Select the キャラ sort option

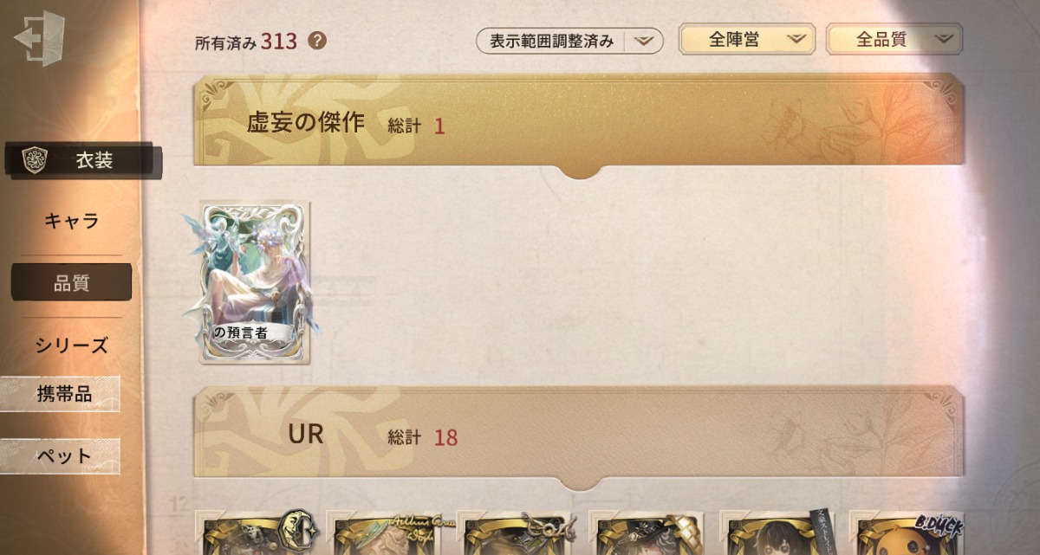pyautogui.click(x=71, y=221)
